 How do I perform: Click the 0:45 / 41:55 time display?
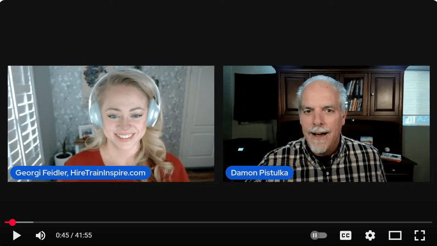74,236
